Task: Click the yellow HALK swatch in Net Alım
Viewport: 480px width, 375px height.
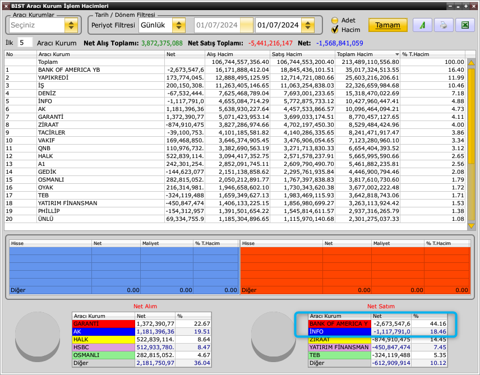Action: point(104,340)
